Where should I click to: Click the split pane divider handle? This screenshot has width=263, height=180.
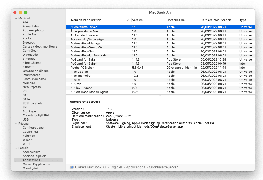point(160,95)
